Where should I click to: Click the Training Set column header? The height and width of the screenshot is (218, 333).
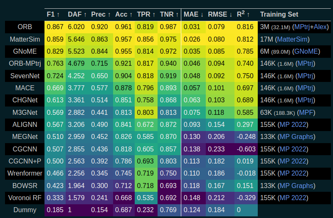click(279, 15)
